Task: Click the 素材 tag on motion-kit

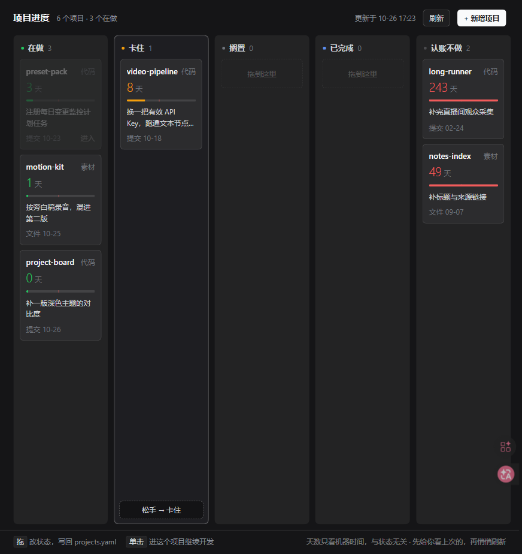Action: (88, 167)
